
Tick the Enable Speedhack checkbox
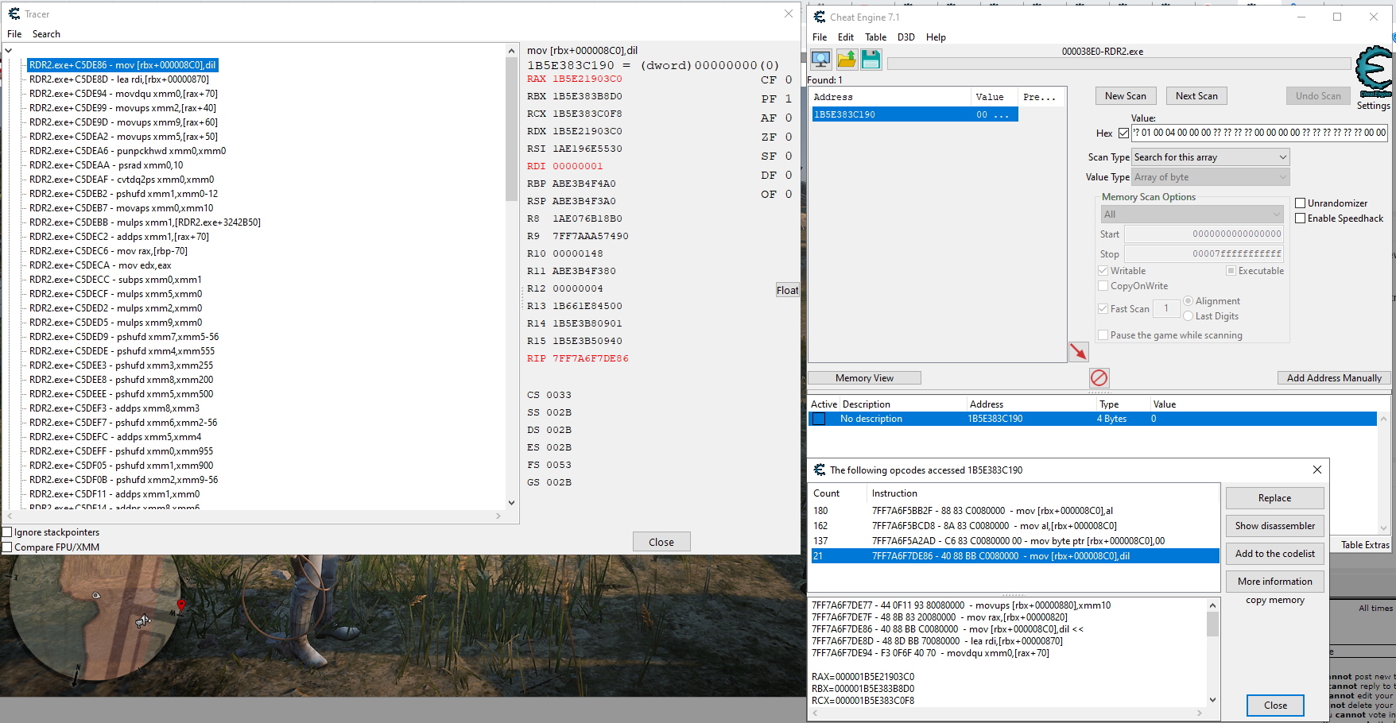pyautogui.click(x=1301, y=218)
